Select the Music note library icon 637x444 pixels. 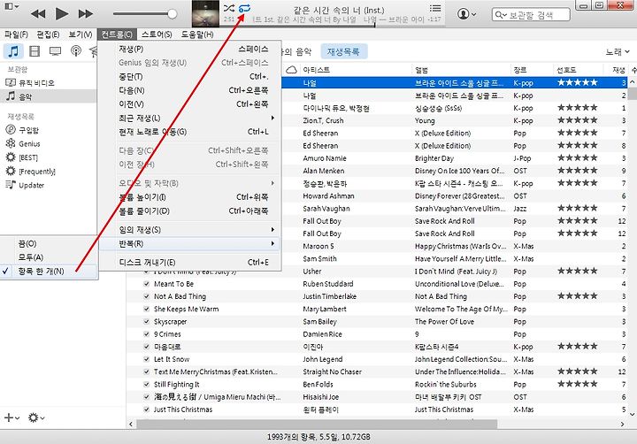coord(13,51)
